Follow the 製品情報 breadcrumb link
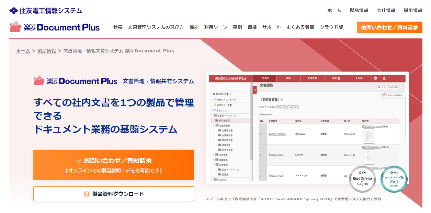Image resolution: width=431 pixels, height=213 pixels. [47, 51]
